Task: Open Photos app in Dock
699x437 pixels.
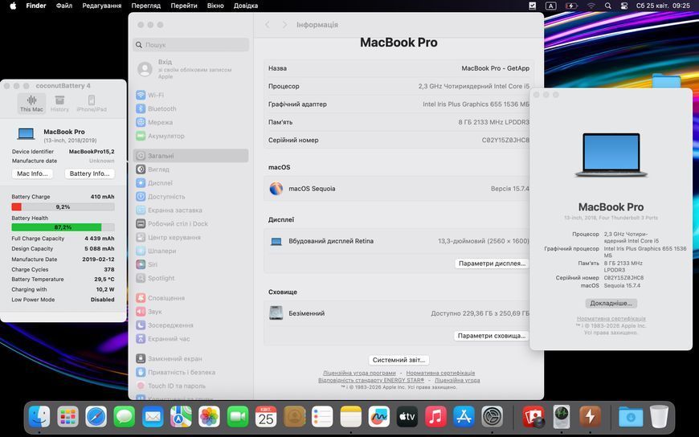Action: pyautogui.click(x=209, y=416)
